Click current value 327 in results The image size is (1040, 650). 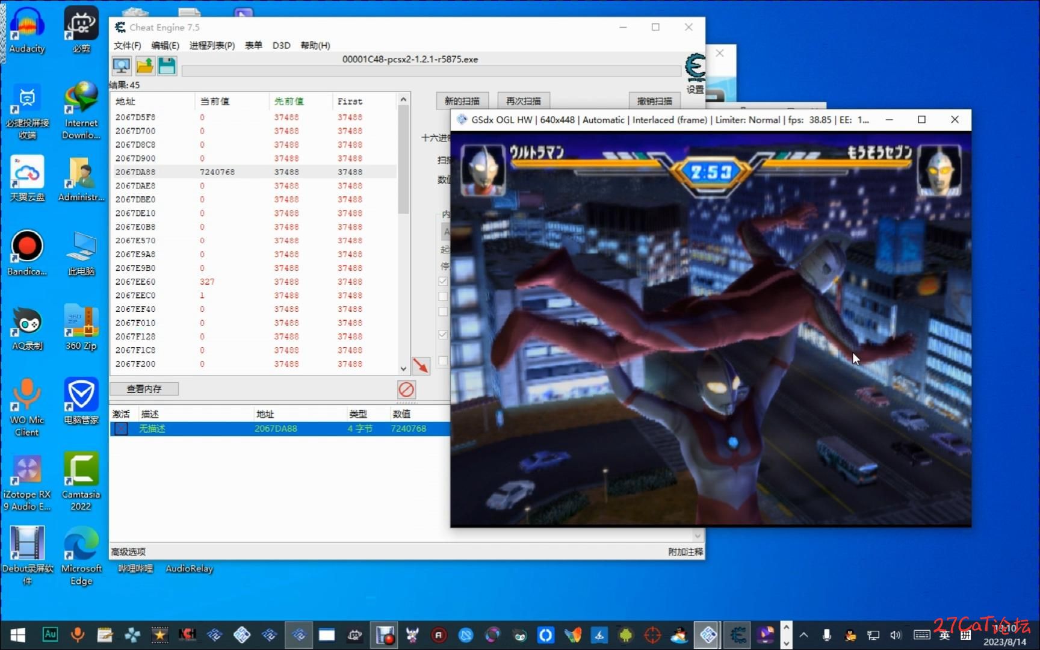click(x=207, y=282)
